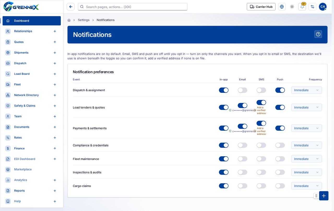This screenshot has height=211, width=334.
Task: Click the Notifications breadcrumb text
Action: point(105,20)
